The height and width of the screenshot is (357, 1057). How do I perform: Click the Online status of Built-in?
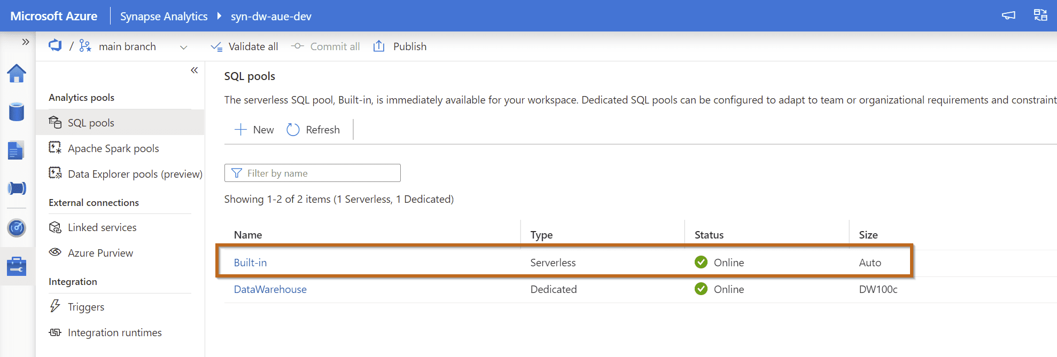[719, 263]
